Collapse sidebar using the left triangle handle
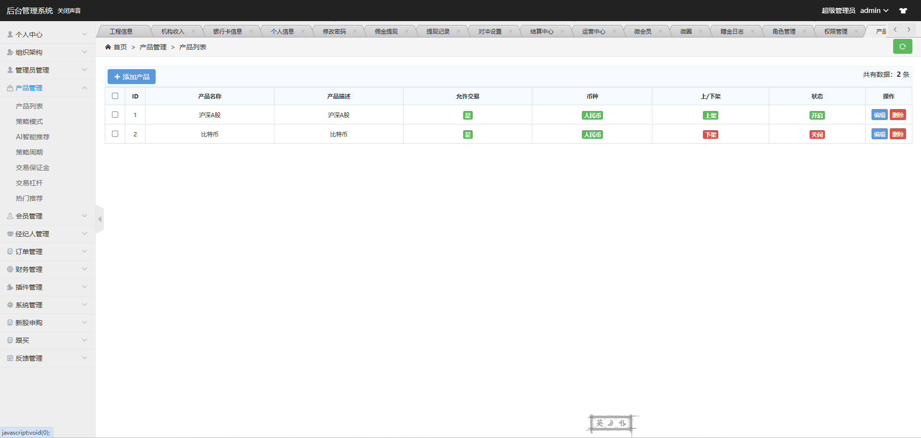This screenshot has height=438, width=921. point(100,219)
